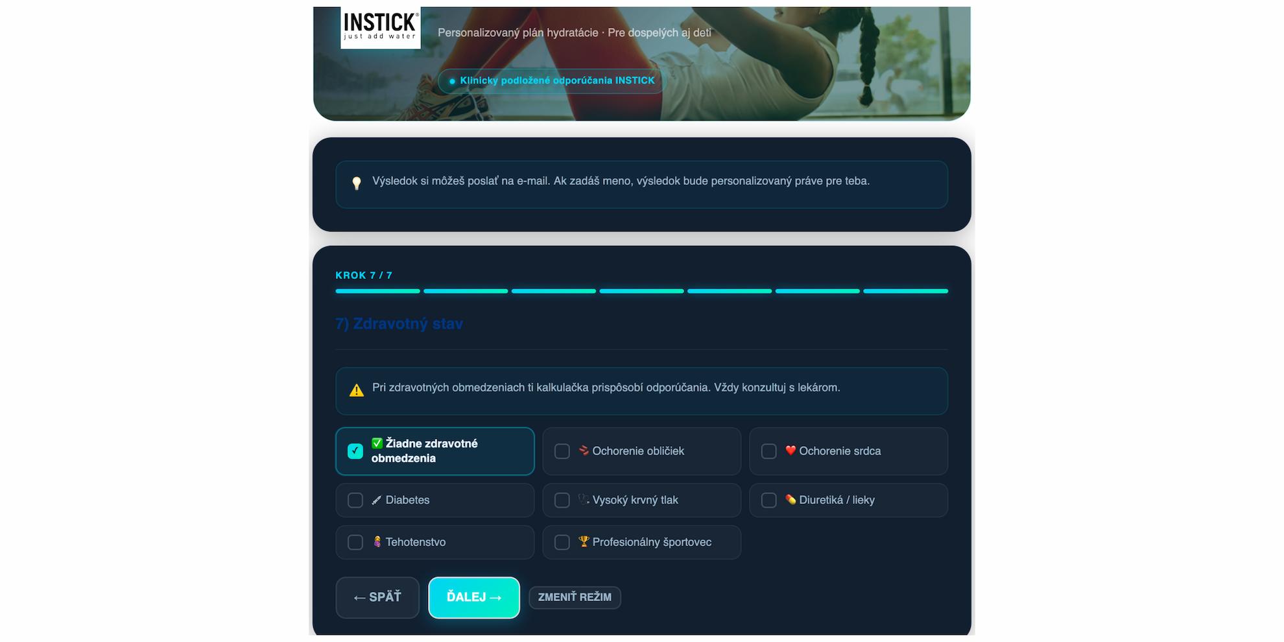Image resolution: width=1284 pixels, height=642 pixels.
Task: Click the Klinicky podložené odporúčania INSTICK badge
Action: [x=552, y=81]
